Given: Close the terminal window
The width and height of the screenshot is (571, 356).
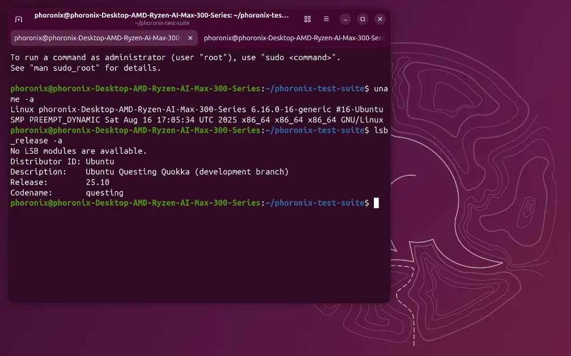Looking at the screenshot, I should point(380,19).
